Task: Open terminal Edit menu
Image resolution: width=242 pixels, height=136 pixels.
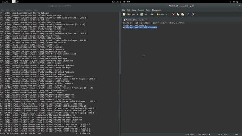Action: (x=8, y=10)
